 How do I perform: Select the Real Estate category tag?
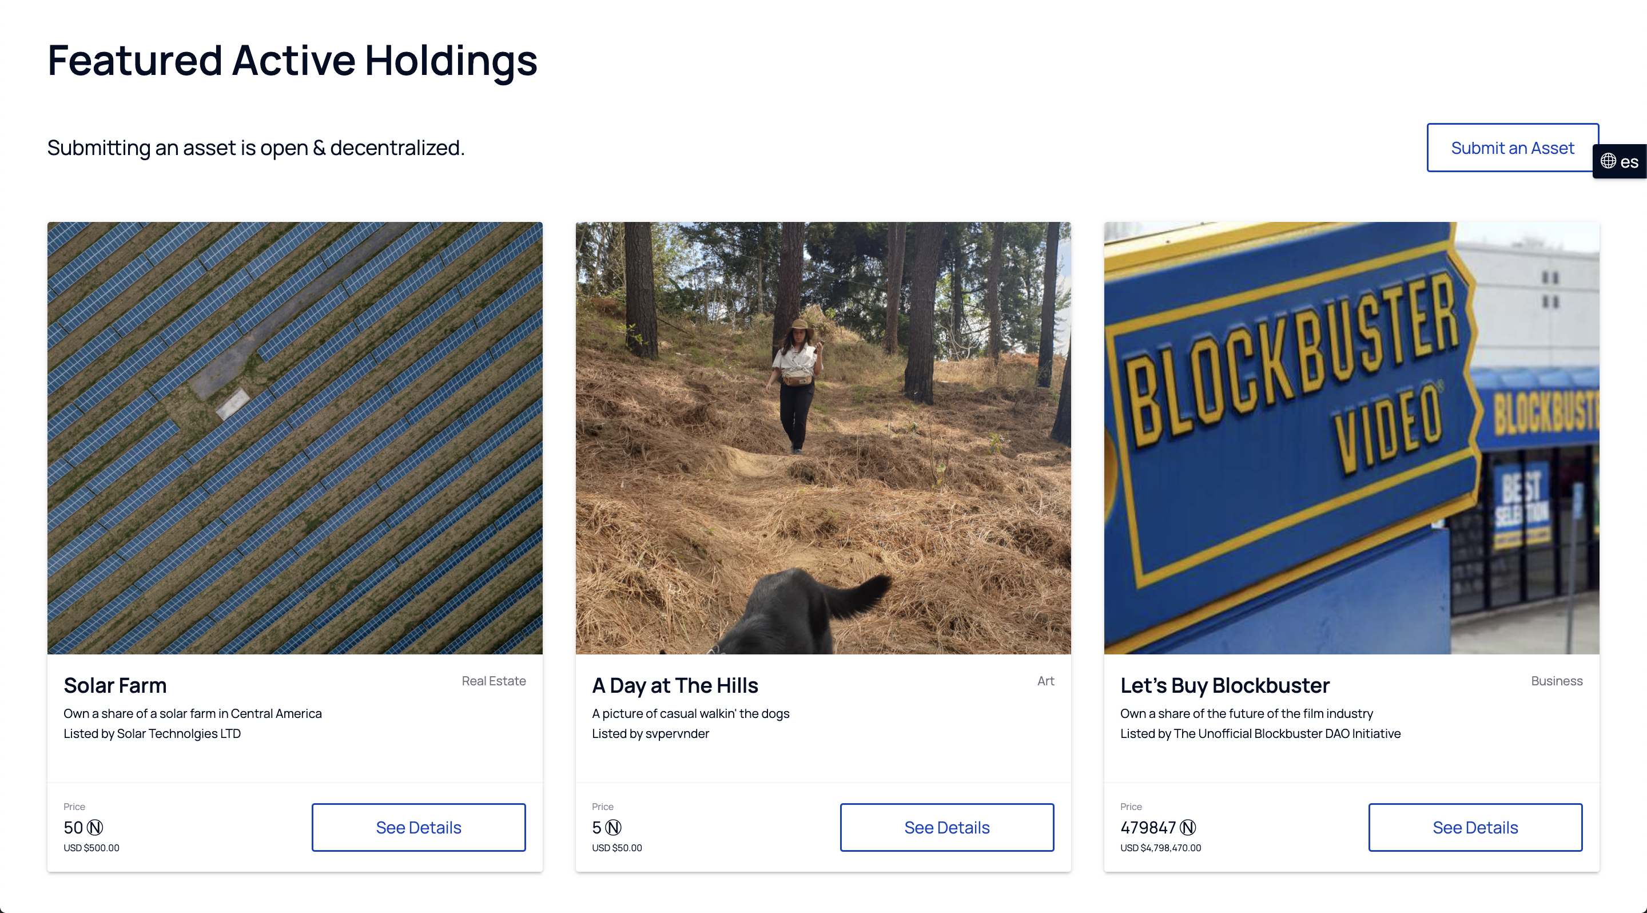494,681
